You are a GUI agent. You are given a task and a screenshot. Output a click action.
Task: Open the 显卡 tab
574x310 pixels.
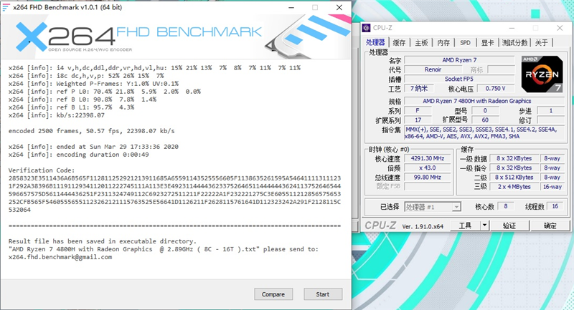click(x=488, y=43)
